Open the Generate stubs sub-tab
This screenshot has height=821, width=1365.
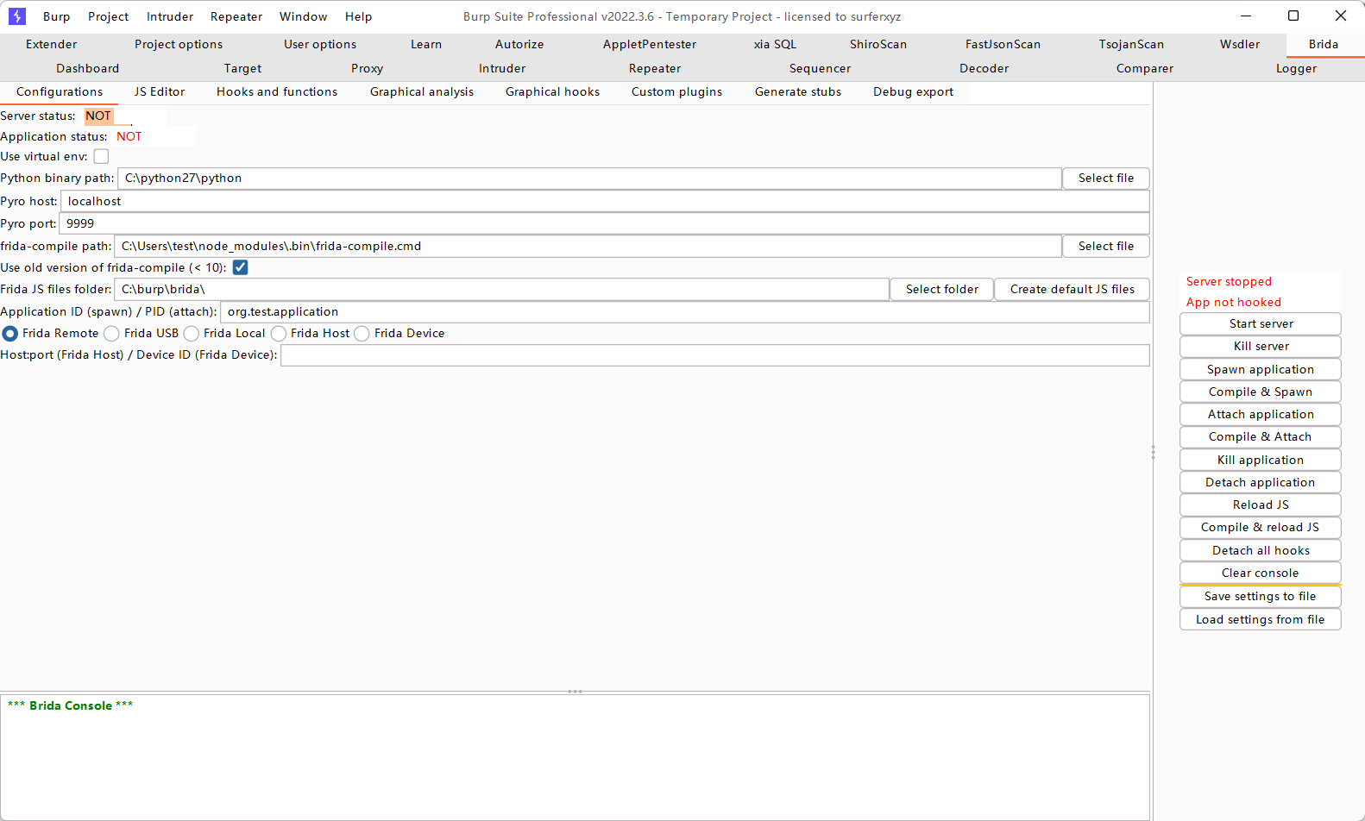tap(798, 92)
